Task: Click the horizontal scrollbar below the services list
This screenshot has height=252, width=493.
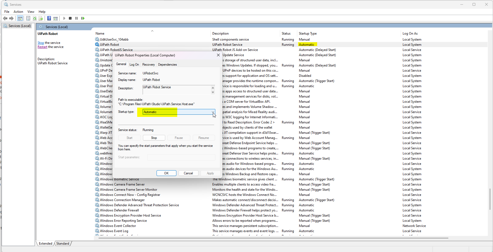Action: tap(273, 238)
